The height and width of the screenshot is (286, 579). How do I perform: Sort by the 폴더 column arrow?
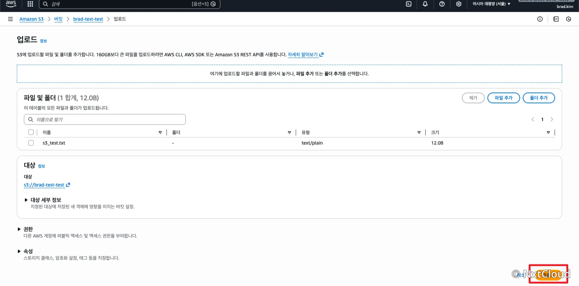289,133
